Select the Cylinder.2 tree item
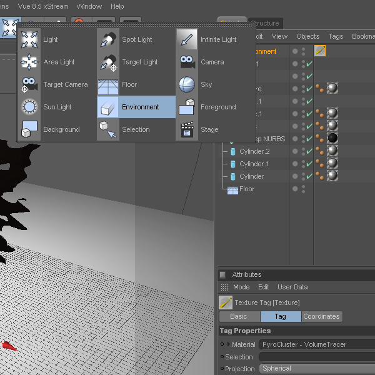Viewport: 375px width, 375px height. (x=254, y=151)
